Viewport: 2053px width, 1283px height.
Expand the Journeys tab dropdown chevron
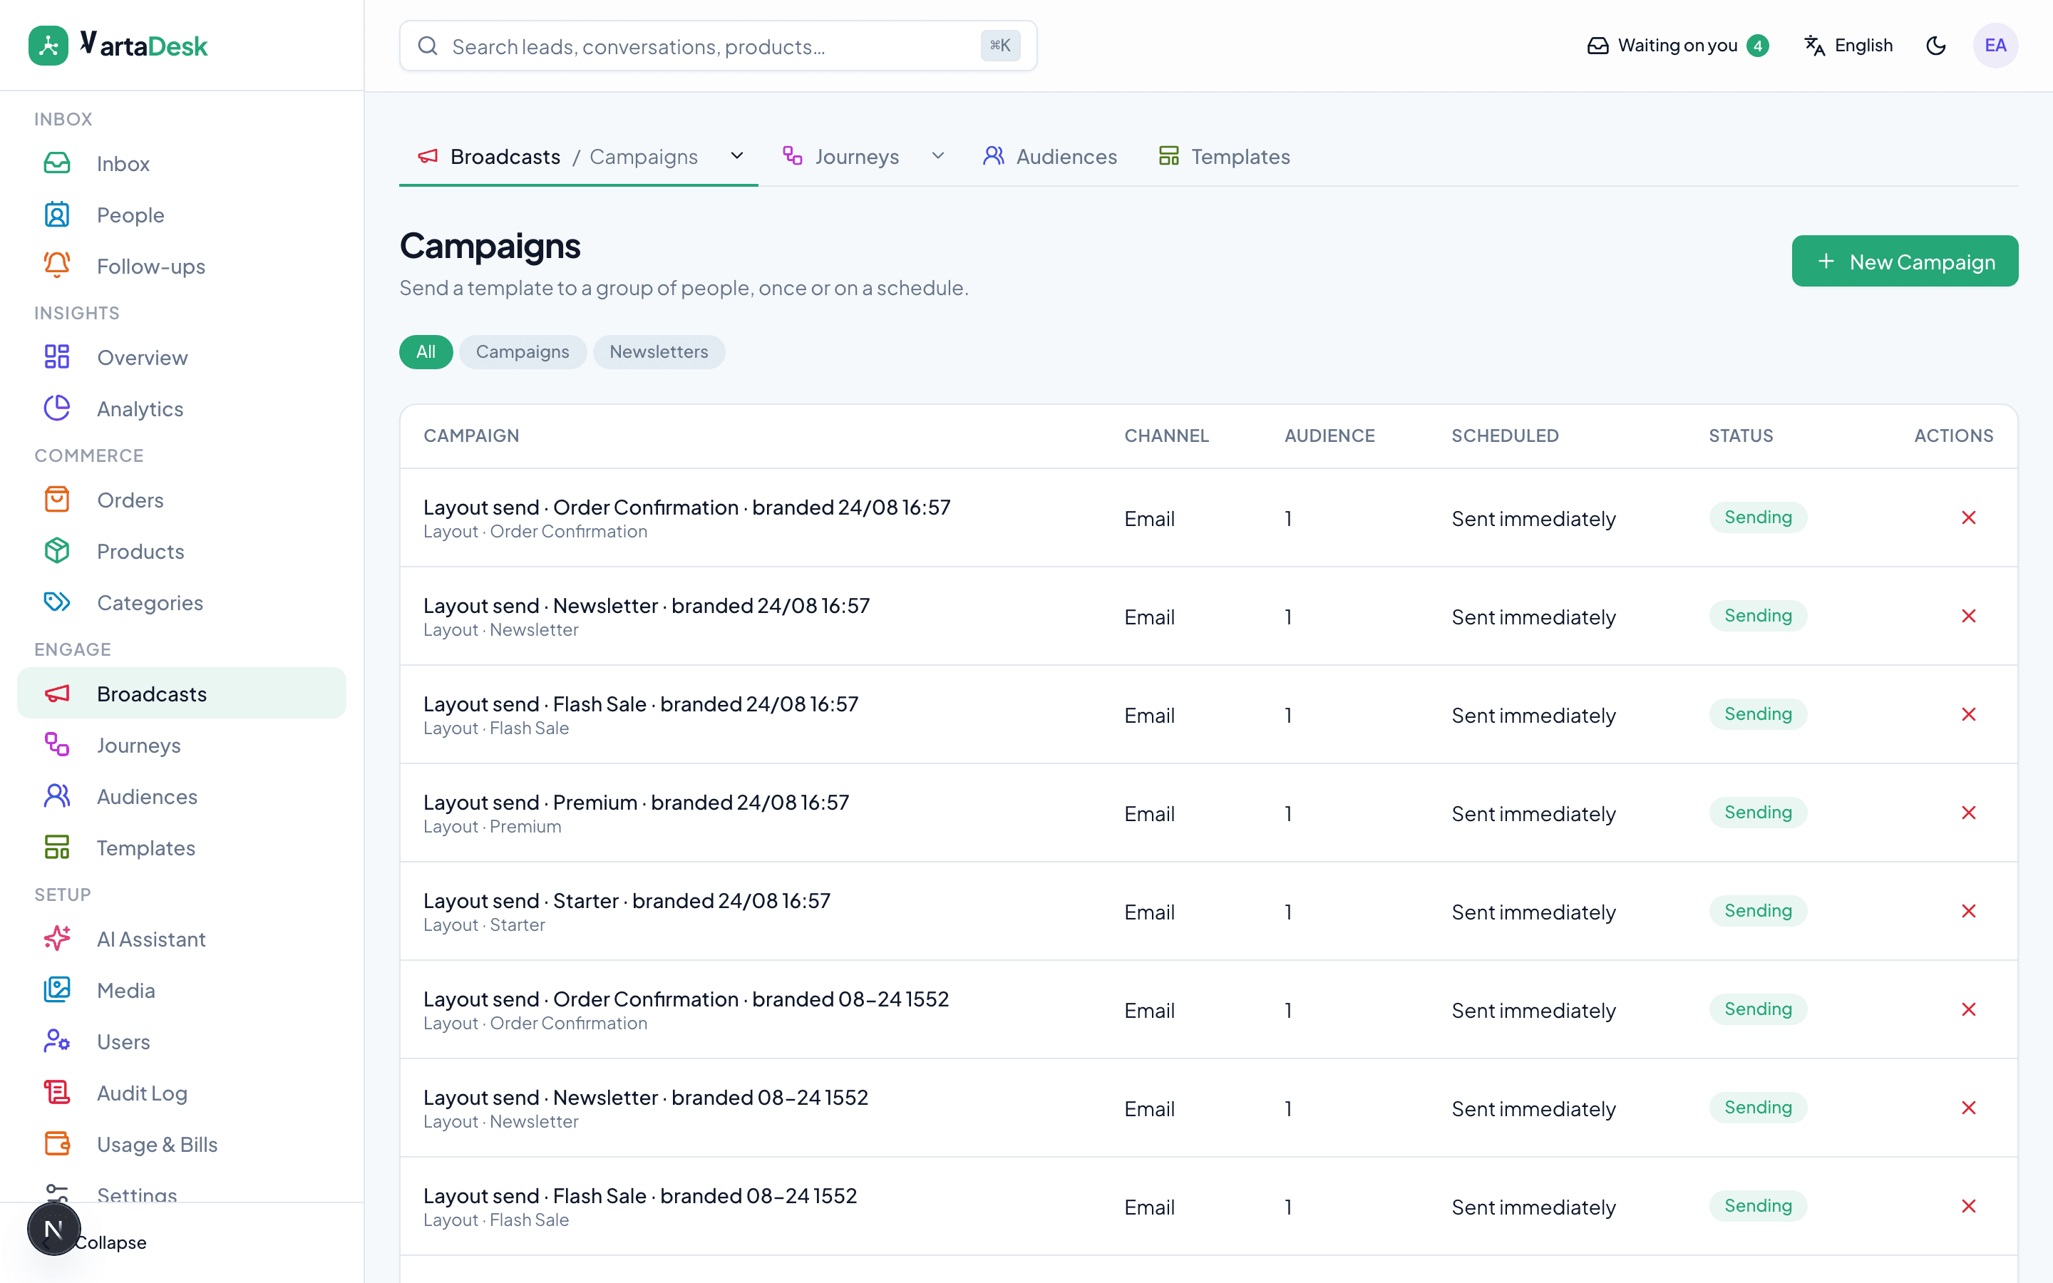(x=937, y=156)
